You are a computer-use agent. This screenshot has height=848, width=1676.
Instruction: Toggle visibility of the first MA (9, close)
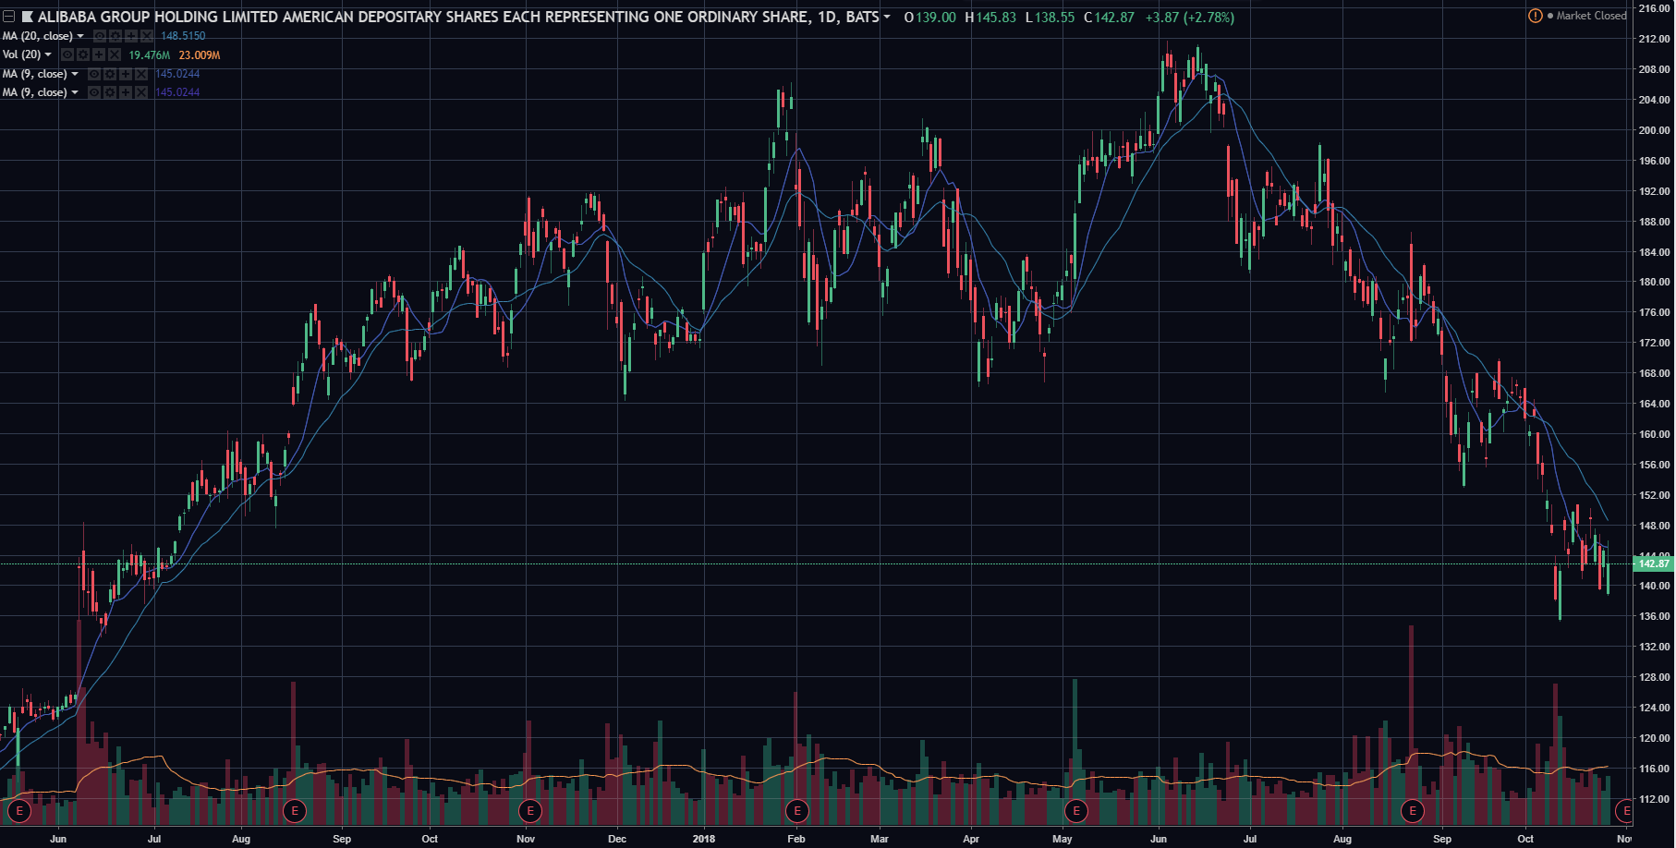tap(94, 74)
